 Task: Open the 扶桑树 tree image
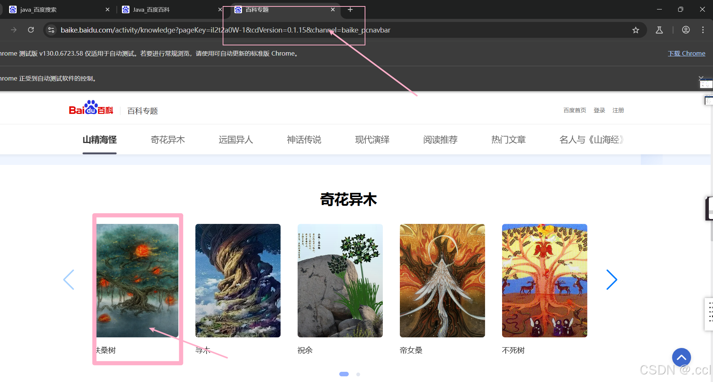pos(137,281)
